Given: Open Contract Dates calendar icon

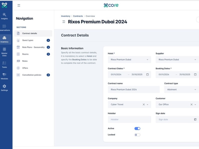Looking at the screenshot, I should pyautogui.click(x=147, y=74).
